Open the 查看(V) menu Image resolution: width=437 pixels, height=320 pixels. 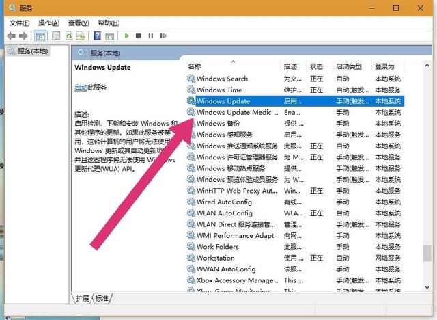tap(79, 23)
